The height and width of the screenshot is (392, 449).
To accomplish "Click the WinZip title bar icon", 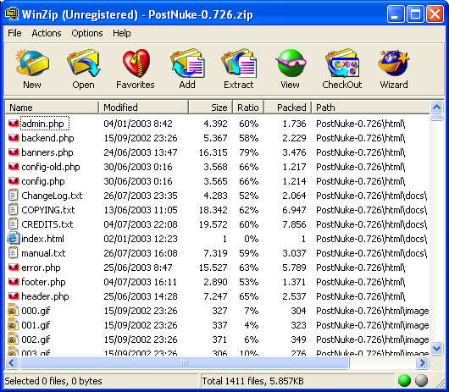I will 12,14.
